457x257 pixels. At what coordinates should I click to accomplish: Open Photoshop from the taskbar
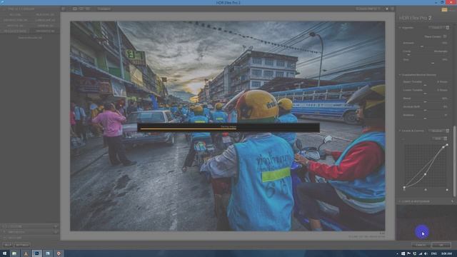36,253
